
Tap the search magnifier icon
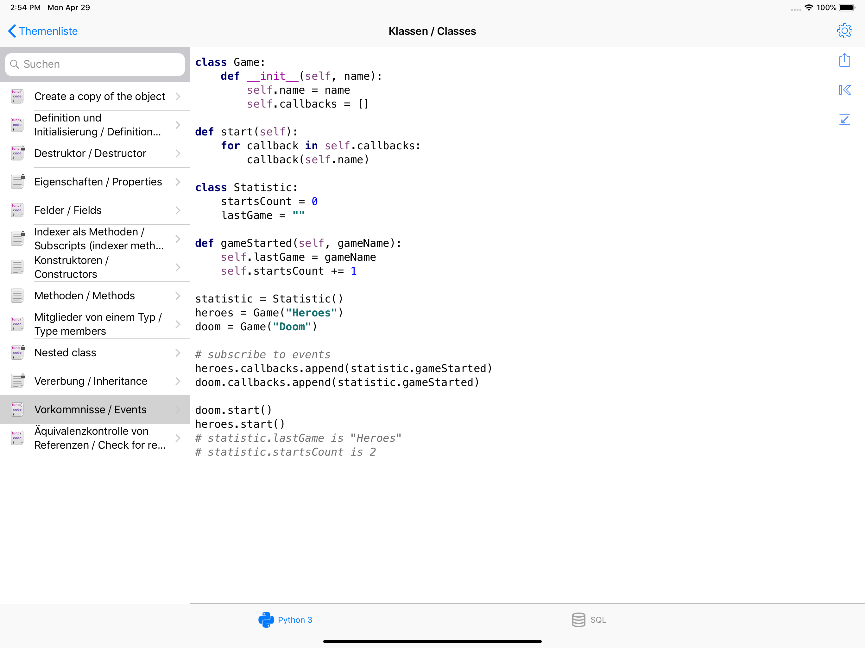(x=15, y=64)
